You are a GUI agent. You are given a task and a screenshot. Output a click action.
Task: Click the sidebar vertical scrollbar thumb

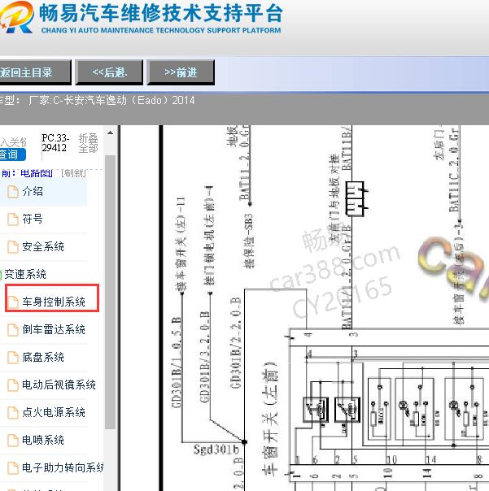click(x=110, y=292)
